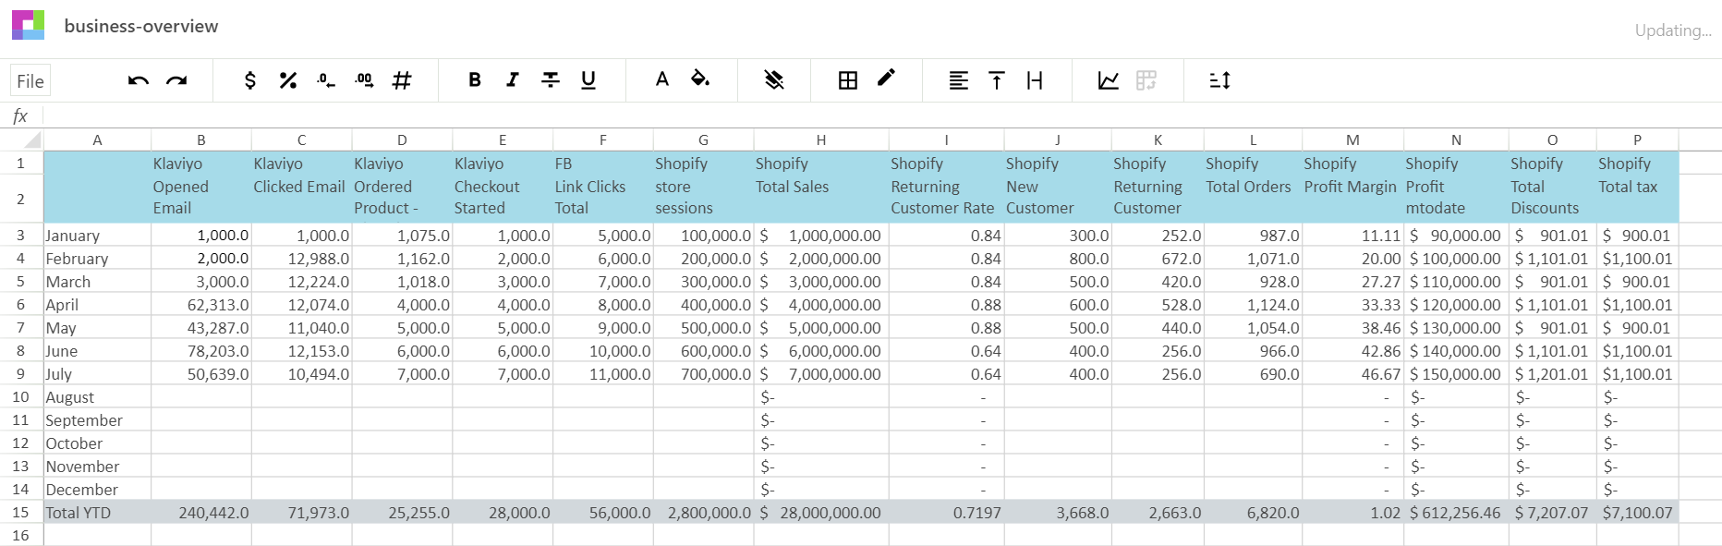
Task: Click the August row label
Action: click(97, 396)
